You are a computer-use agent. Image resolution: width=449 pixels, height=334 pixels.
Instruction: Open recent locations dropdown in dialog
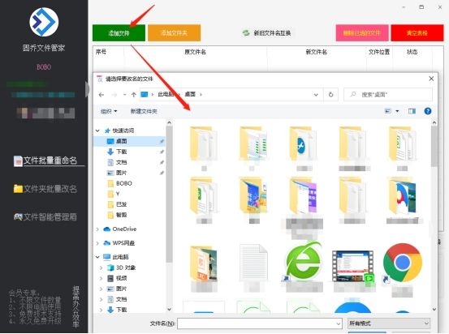tap(124, 95)
